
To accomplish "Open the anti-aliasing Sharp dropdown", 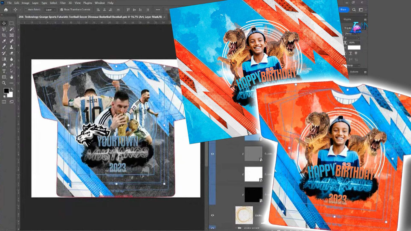I will coord(354,65).
